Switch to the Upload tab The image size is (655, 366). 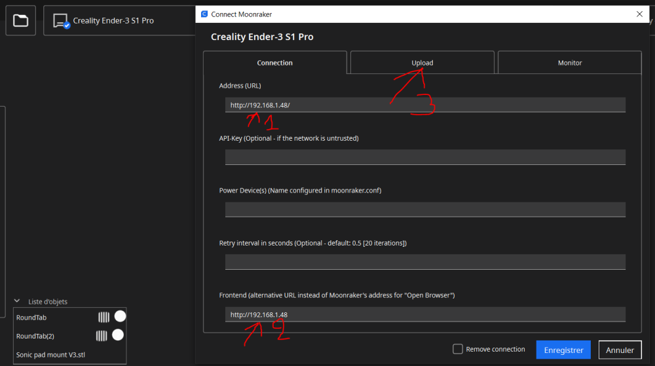422,63
